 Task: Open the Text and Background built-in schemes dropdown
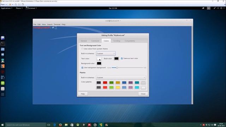(106, 53)
